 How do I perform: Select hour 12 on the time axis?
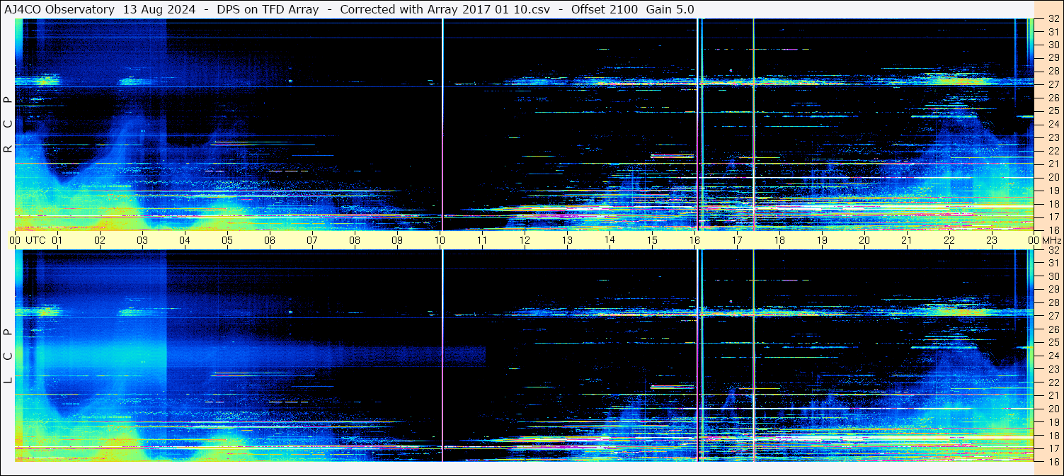click(525, 240)
